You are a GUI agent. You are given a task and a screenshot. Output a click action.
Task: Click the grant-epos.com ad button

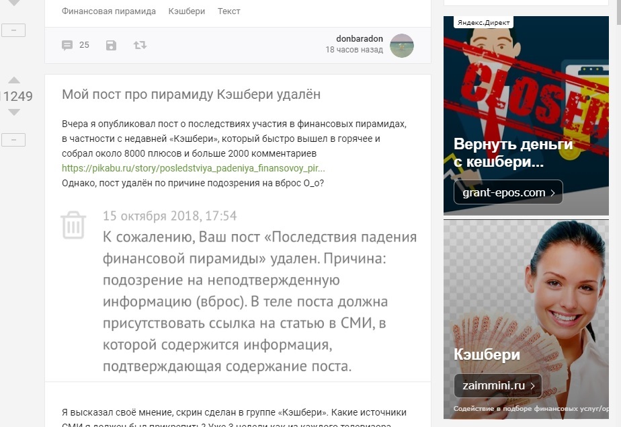click(507, 192)
